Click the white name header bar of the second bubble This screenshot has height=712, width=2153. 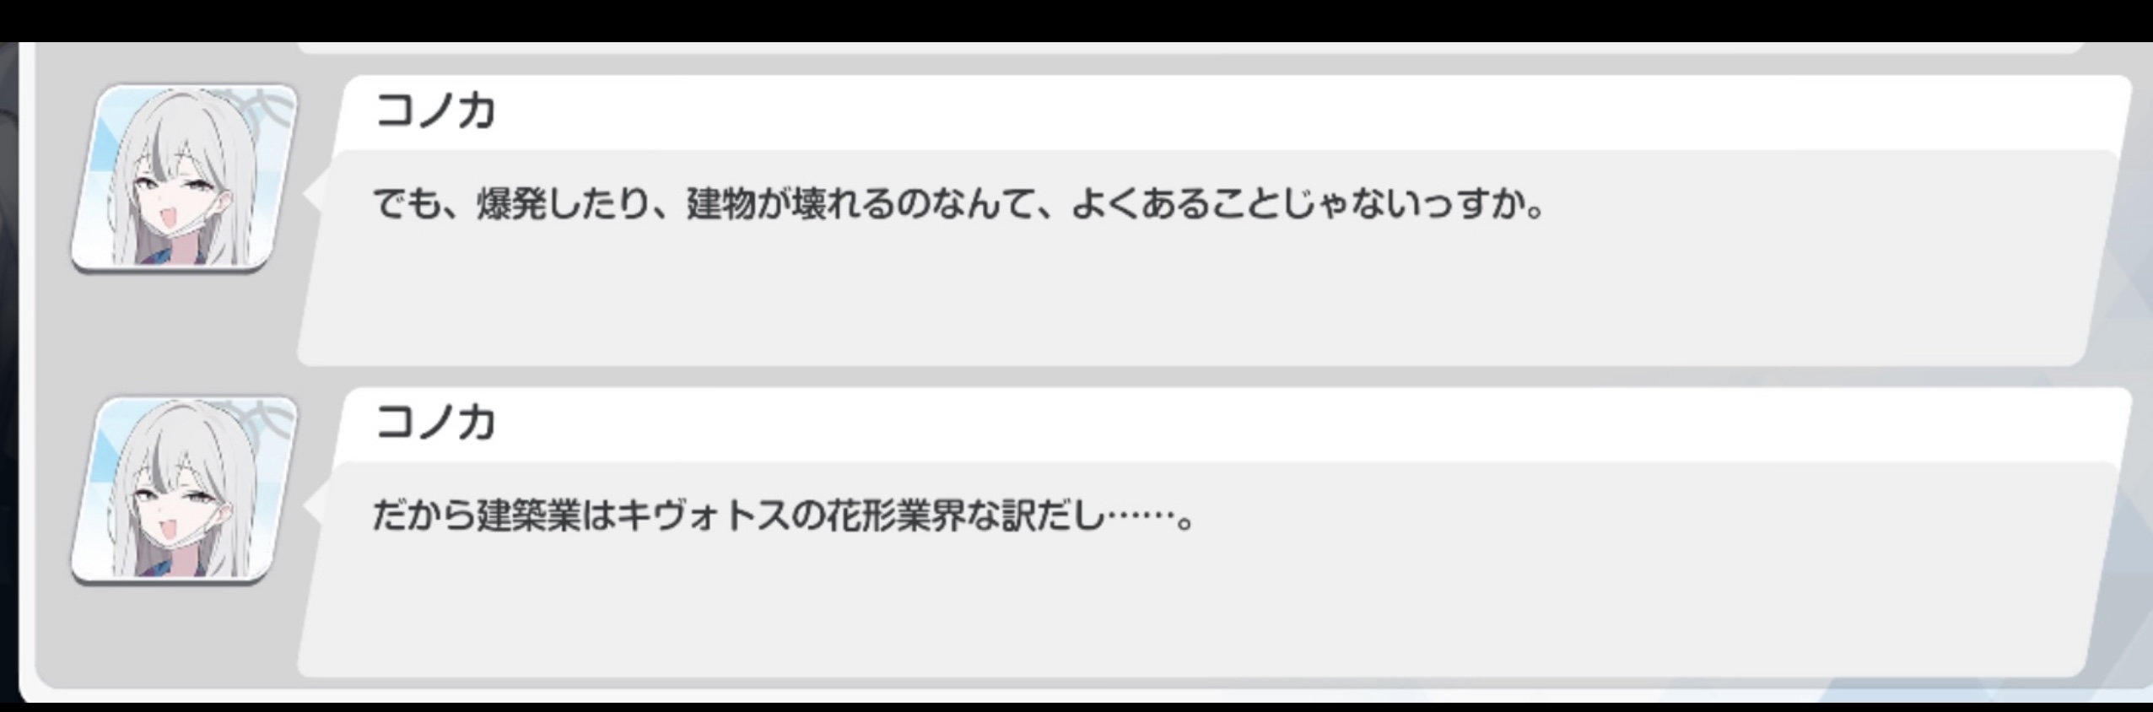(x=1232, y=425)
